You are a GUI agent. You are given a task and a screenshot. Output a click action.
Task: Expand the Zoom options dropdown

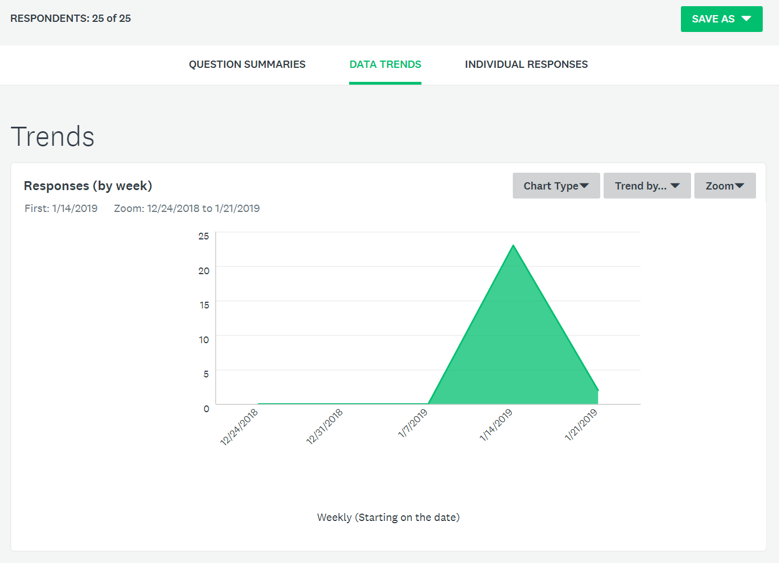[740, 185]
